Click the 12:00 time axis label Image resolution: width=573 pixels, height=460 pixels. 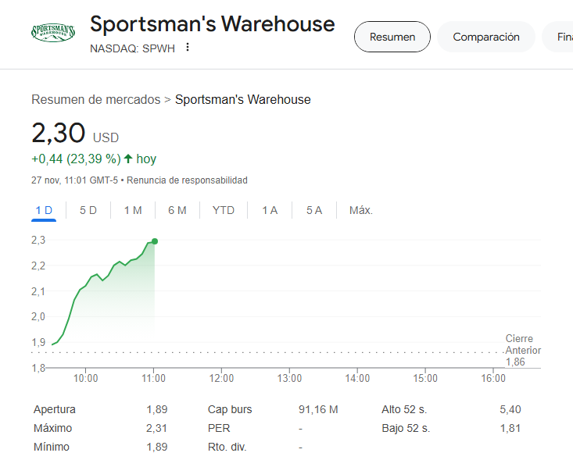coord(221,378)
